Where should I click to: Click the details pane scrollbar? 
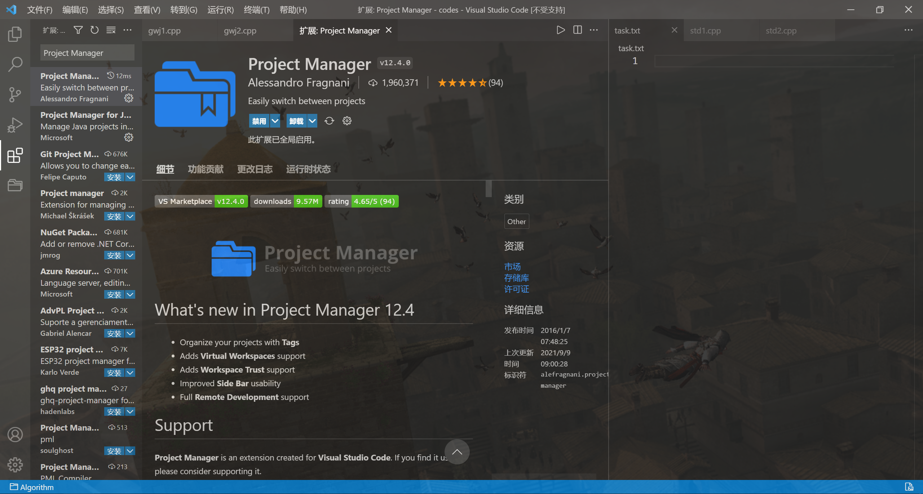[x=489, y=188]
